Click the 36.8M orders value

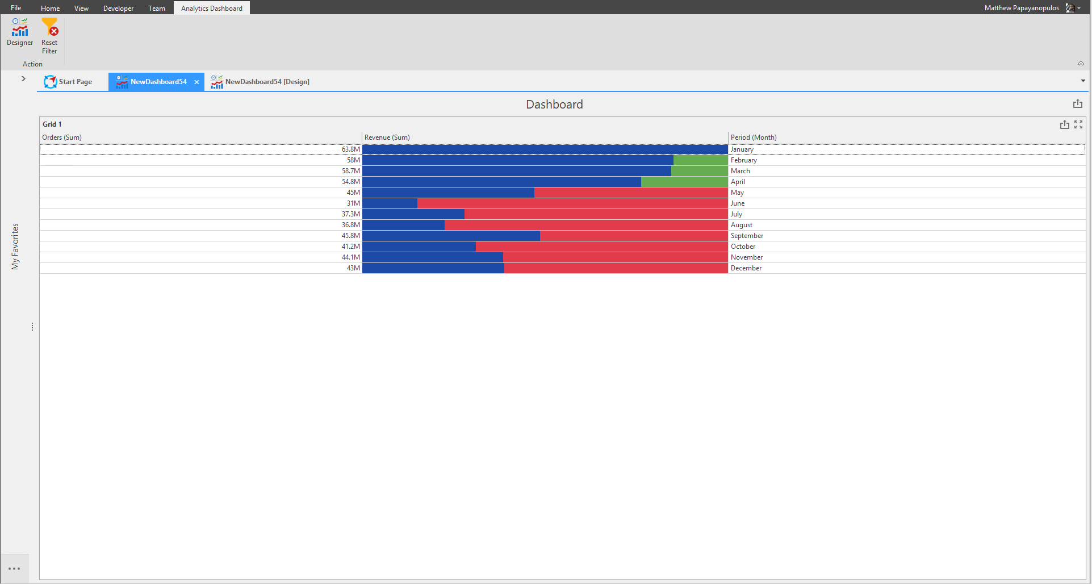(x=350, y=225)
